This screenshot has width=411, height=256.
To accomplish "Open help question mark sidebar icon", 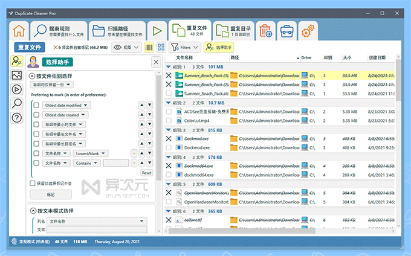I will click(17, 118).
